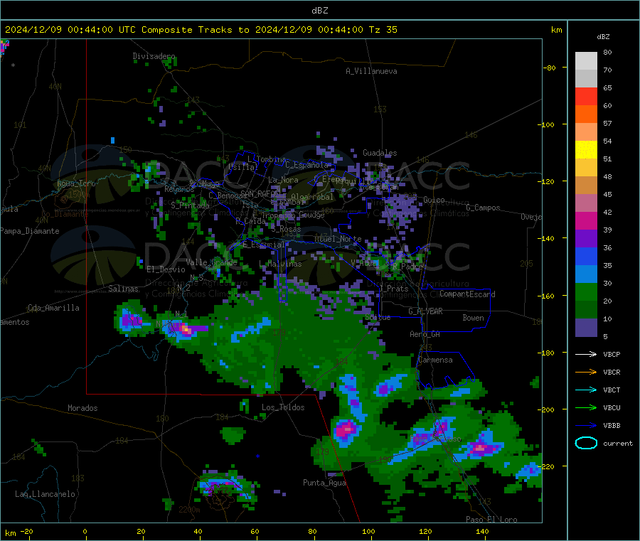Click the G_Campos place label

[484, 208]
